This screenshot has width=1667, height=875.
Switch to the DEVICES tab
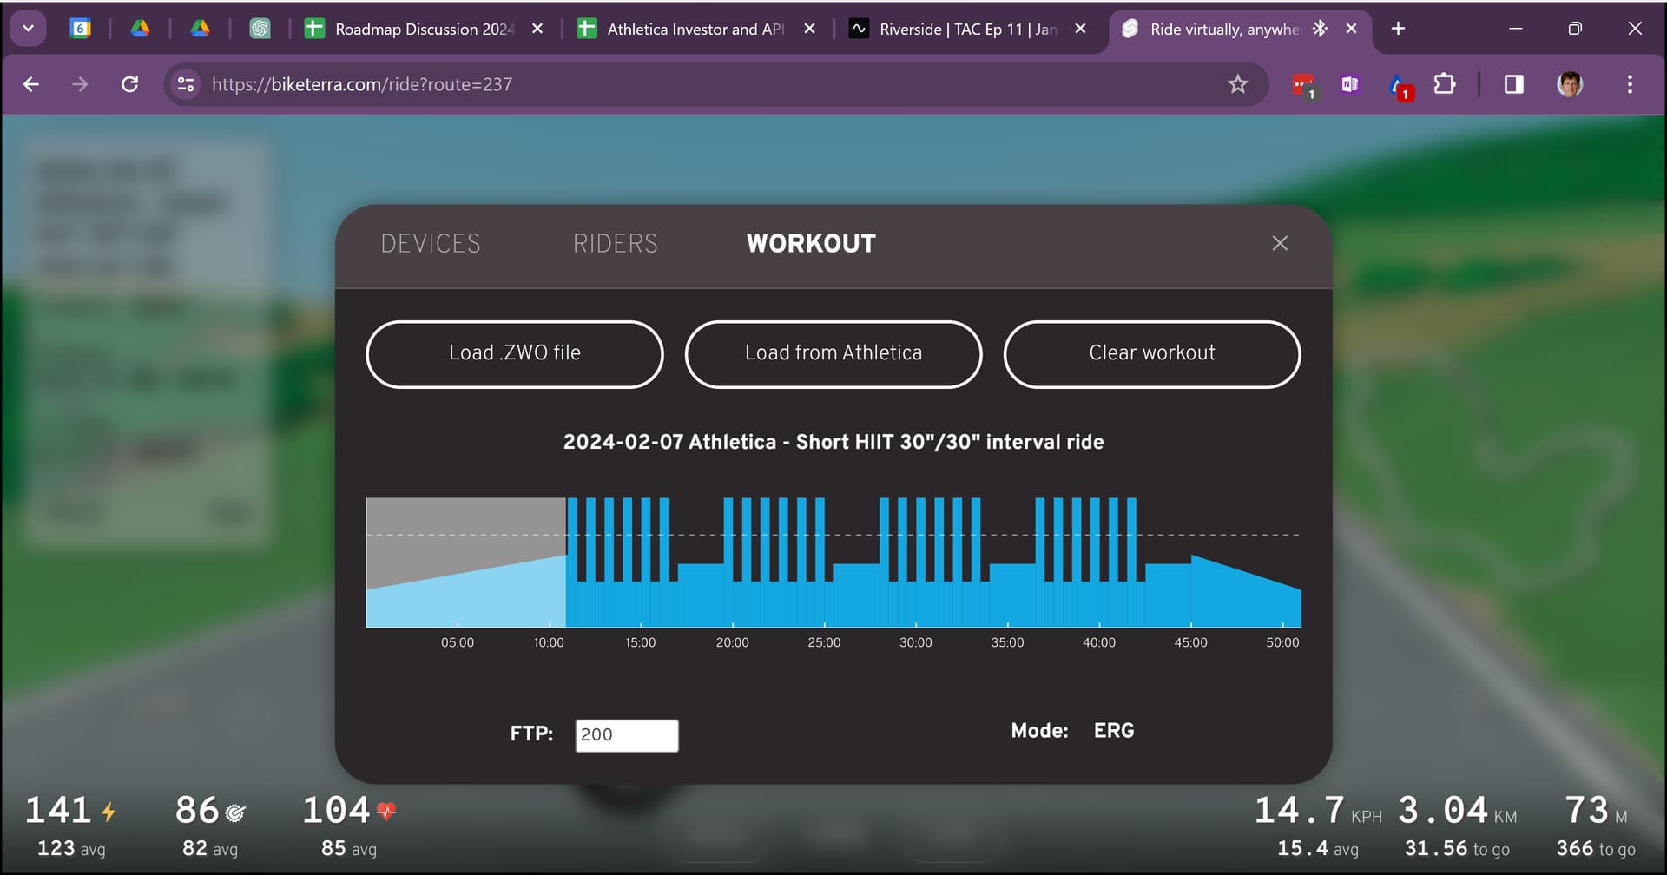pyautogui.click(x=431, y=243)
